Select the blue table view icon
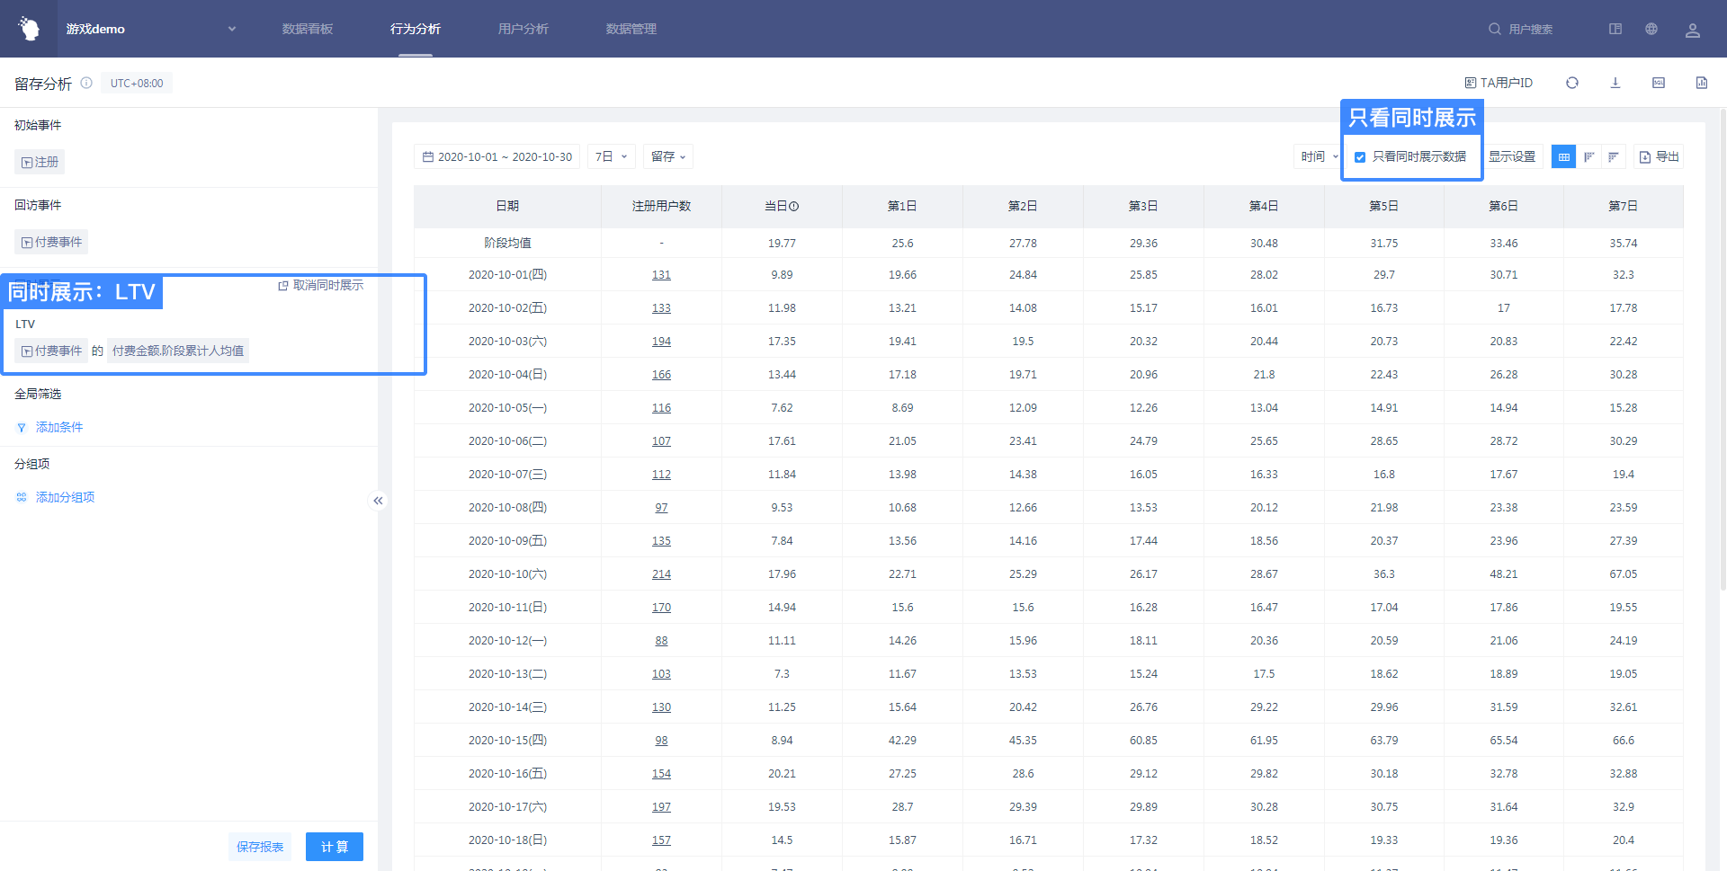Image resolution: width=1727 pixels, height=871 pixels. pos(1563,157)
